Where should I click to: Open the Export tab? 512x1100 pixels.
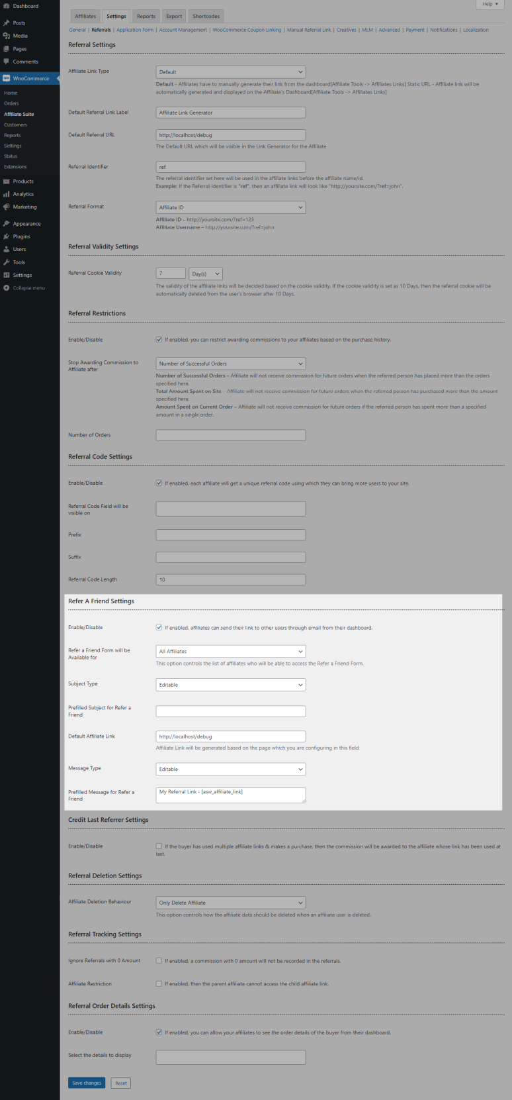(x=174, y=16)
